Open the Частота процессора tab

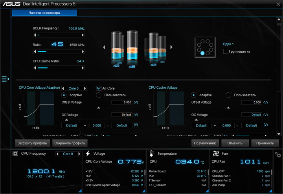44,13
